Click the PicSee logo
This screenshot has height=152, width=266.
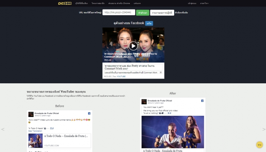click(65, 3)
